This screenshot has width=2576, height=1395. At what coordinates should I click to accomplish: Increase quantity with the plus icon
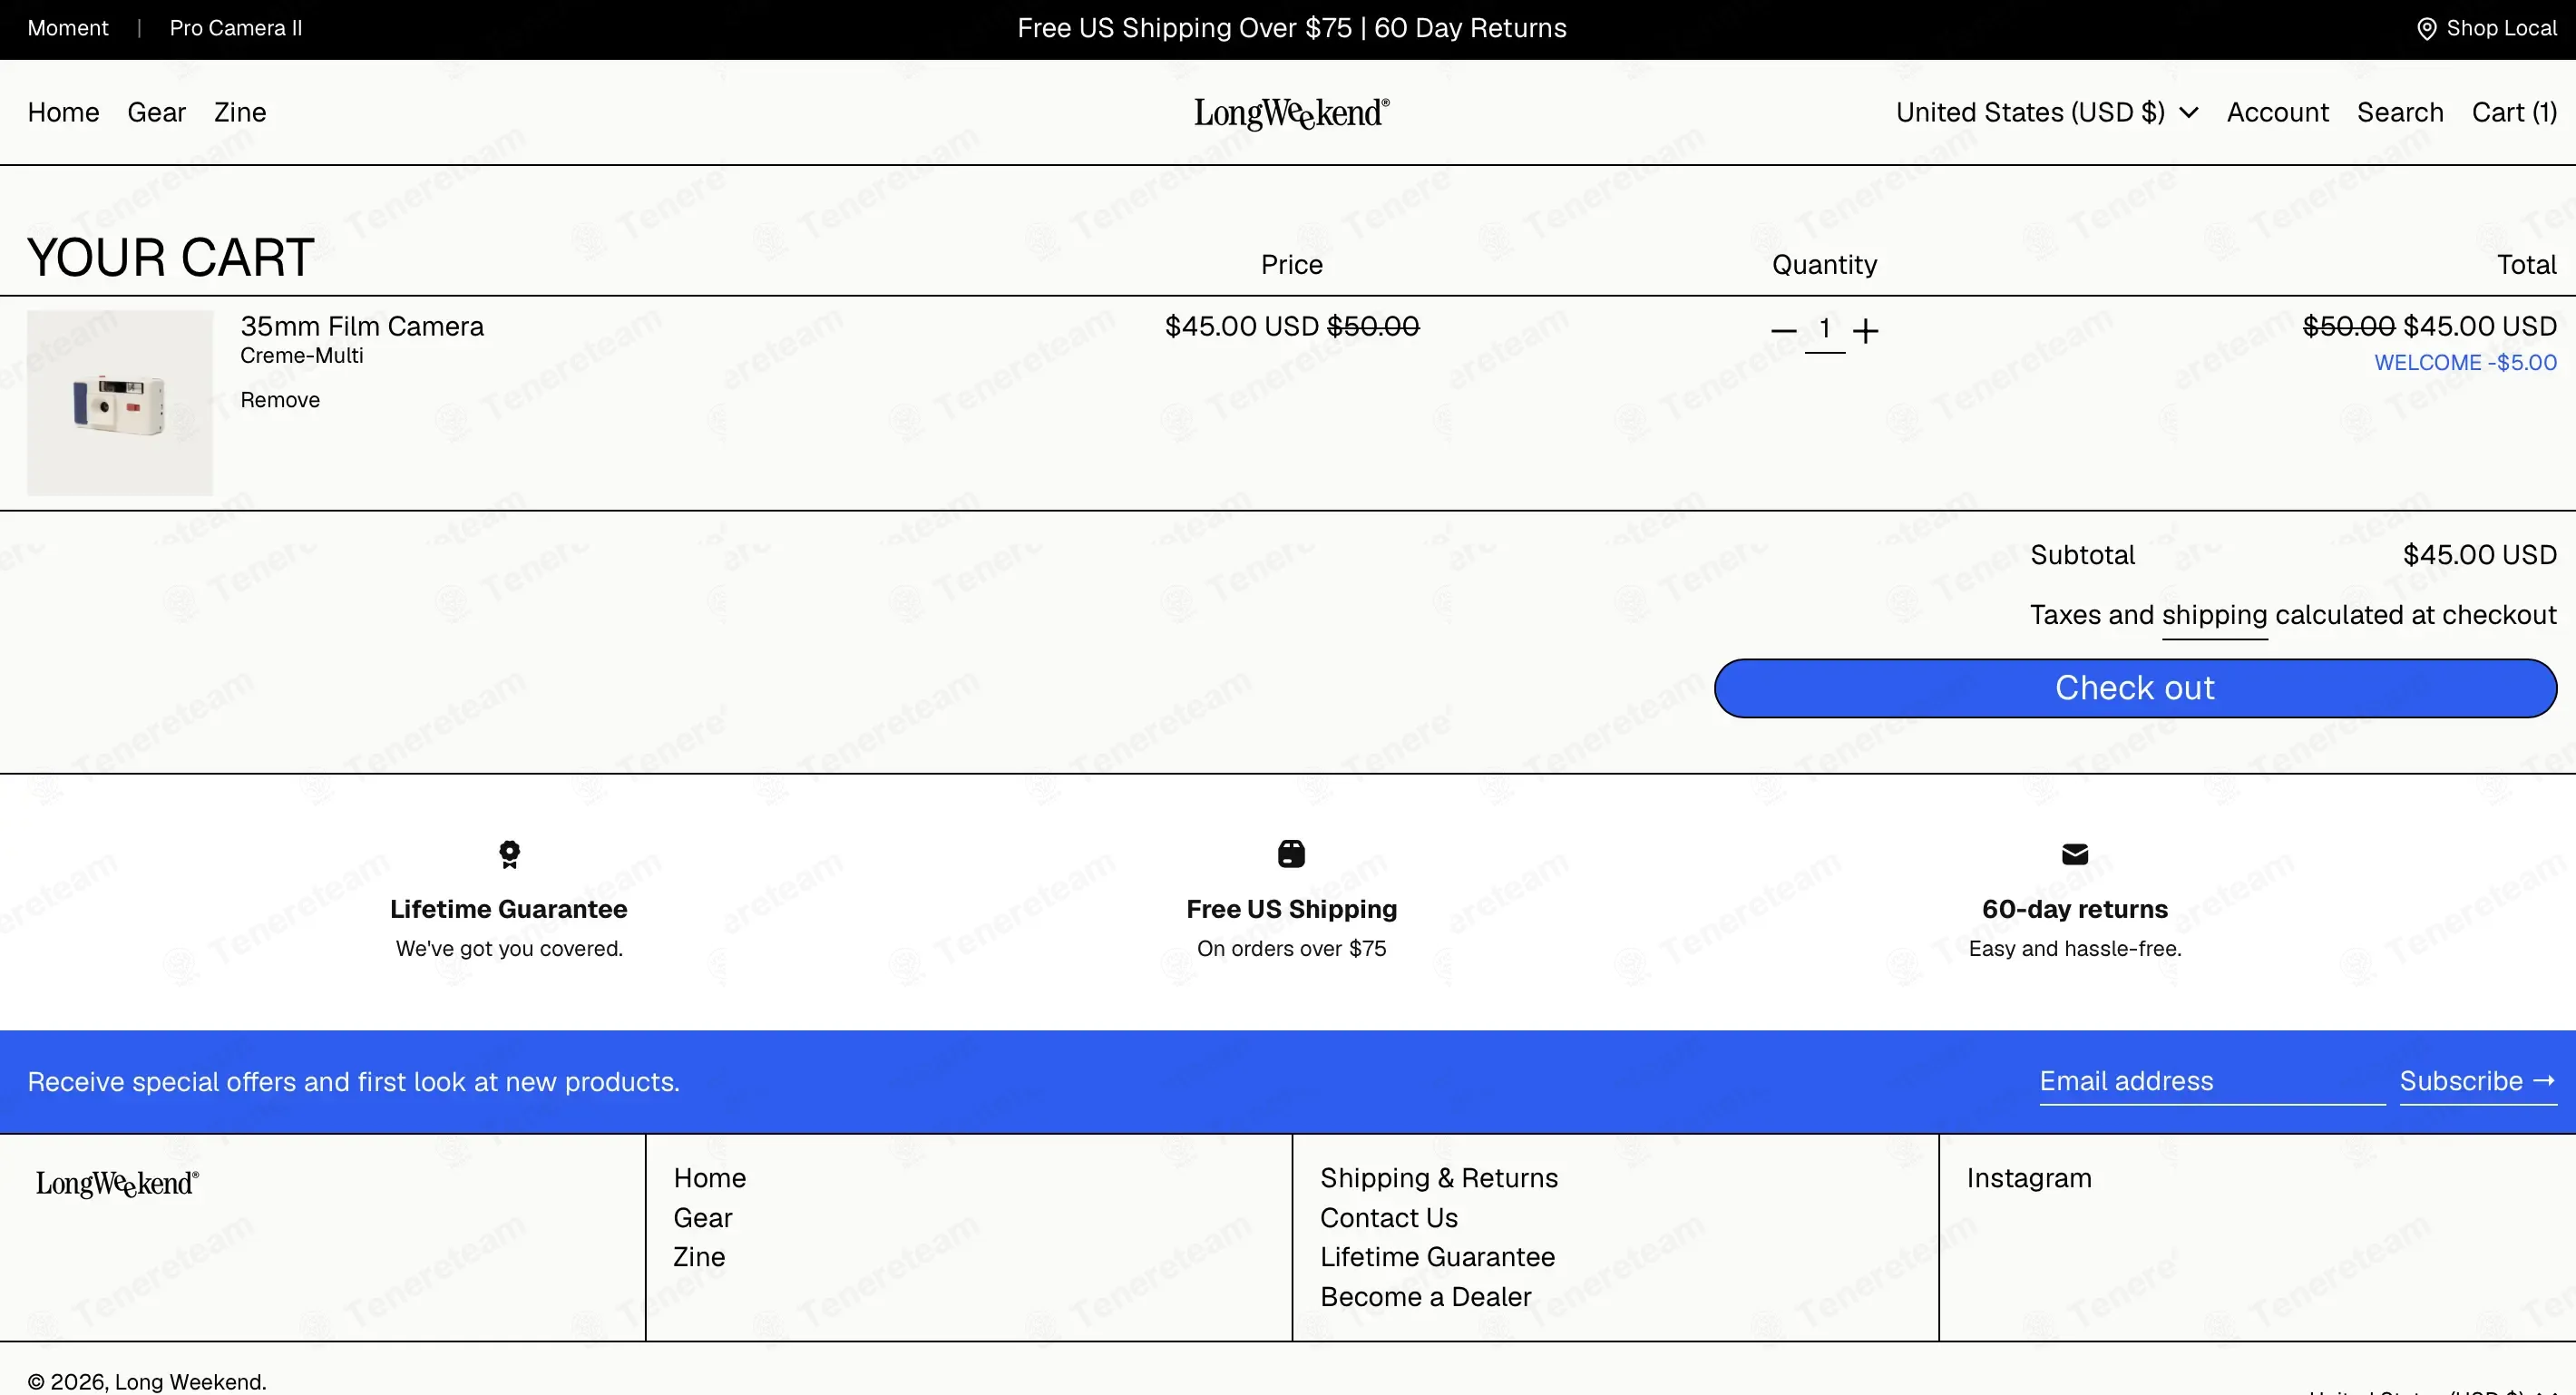point(1865,330)
